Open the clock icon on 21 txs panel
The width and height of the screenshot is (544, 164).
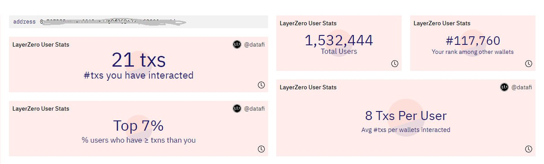[261, 85]
